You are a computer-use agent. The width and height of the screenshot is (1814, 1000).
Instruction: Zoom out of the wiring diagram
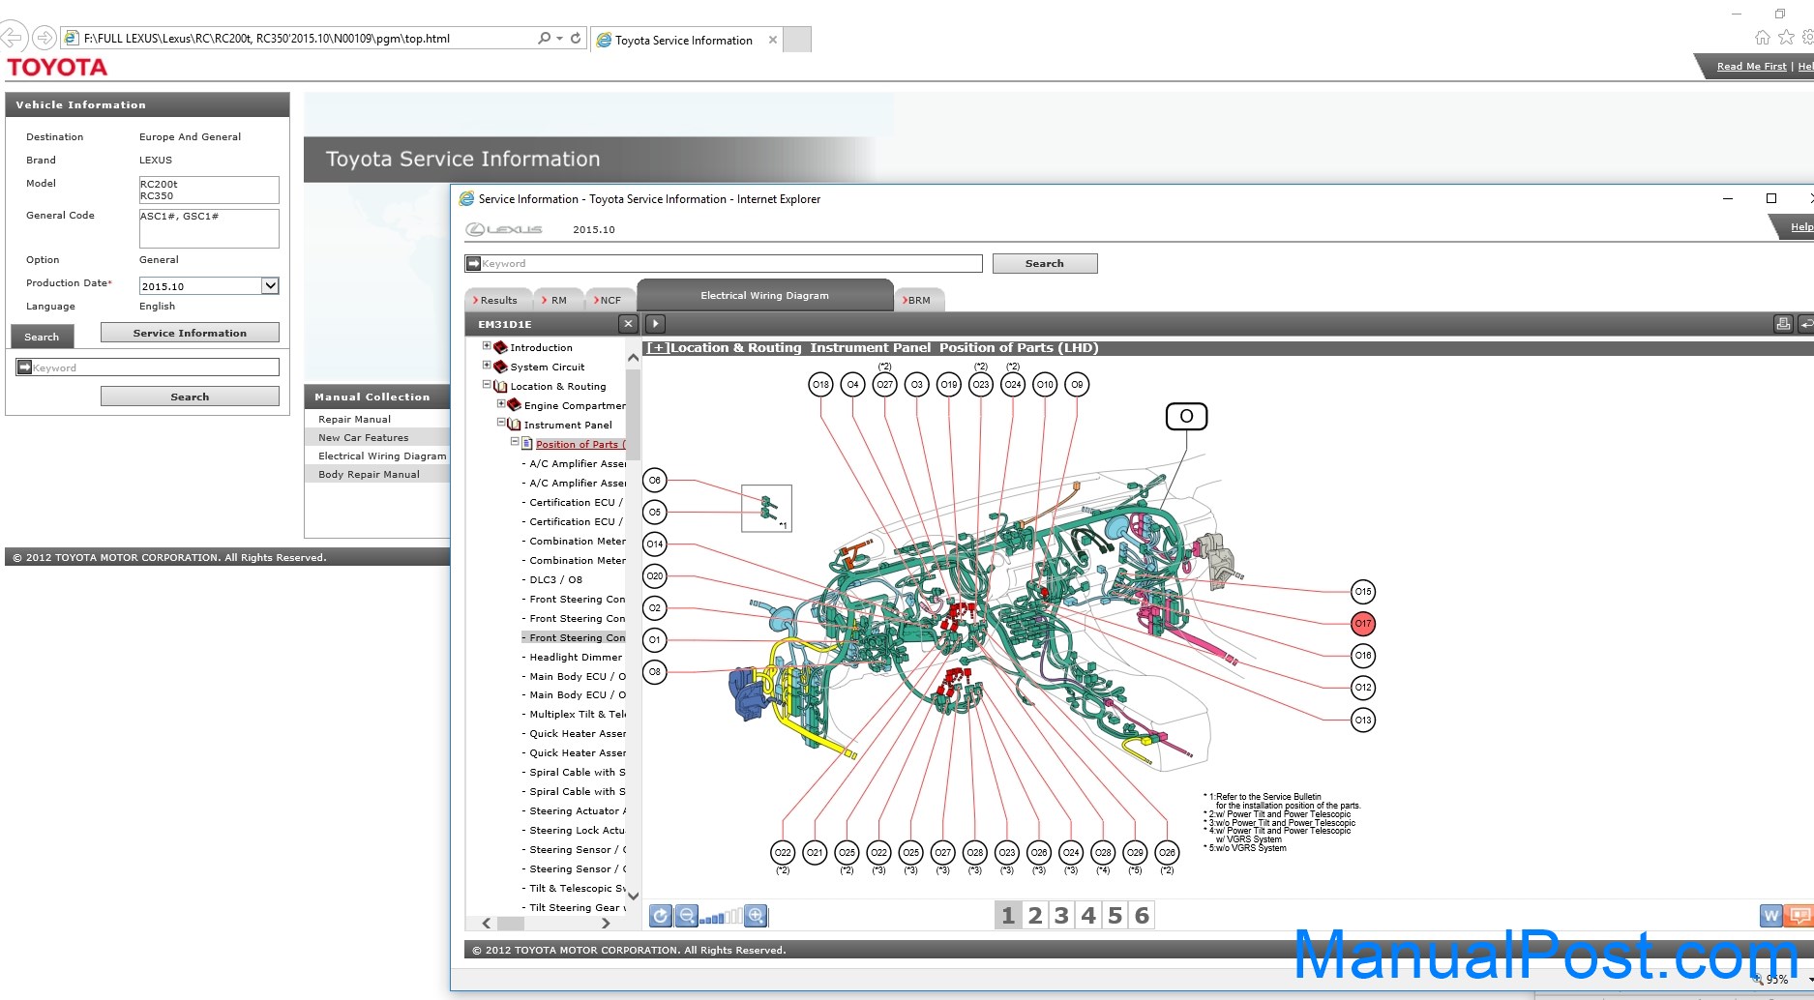(686, 915)
